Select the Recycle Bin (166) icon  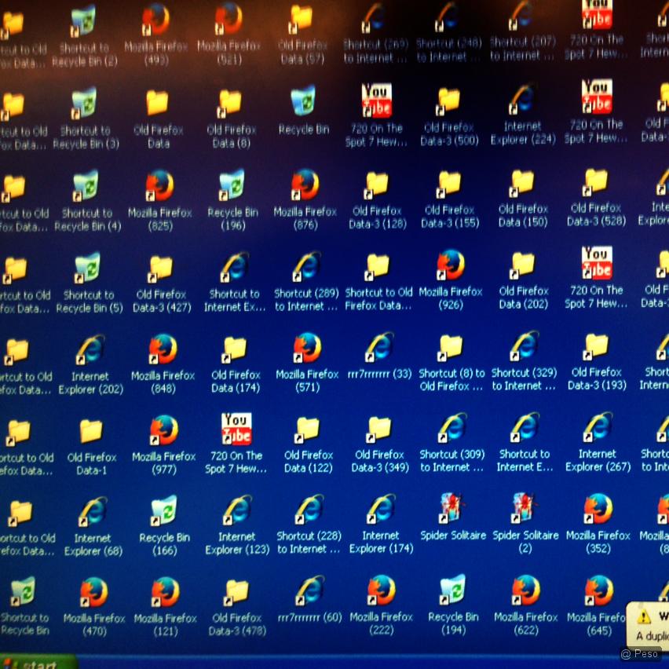point(164,512)
